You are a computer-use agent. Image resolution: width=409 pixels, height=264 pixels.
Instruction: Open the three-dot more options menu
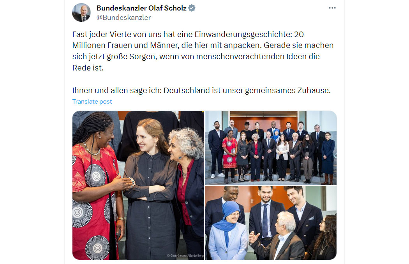332,8
